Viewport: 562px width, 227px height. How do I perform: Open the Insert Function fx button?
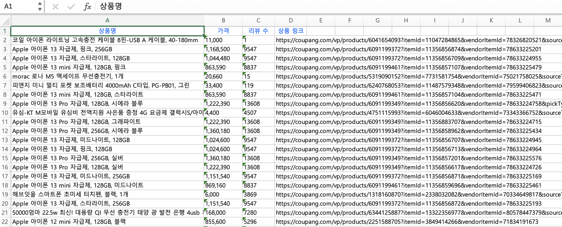pos(87,7)
